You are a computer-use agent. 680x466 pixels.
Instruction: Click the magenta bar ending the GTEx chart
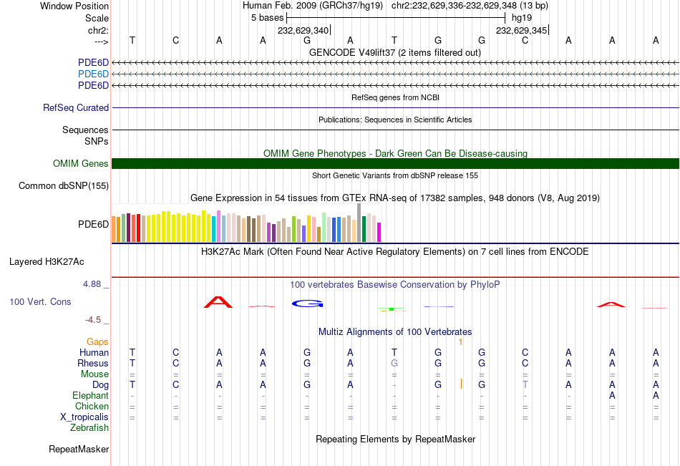[x=379, y=232]
